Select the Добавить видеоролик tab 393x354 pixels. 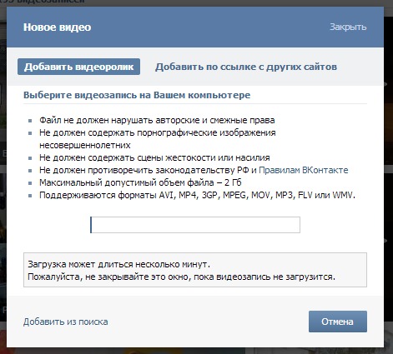pyautogui.click(x=78, y=67)
